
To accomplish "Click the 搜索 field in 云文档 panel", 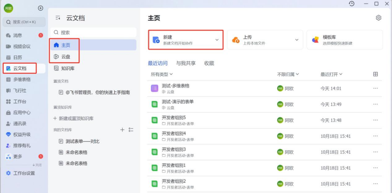I will 93,32.
